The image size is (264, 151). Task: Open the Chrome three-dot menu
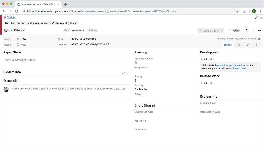point(260,11)
